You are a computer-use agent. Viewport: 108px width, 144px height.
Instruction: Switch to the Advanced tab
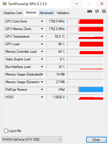tap(46, 13)
